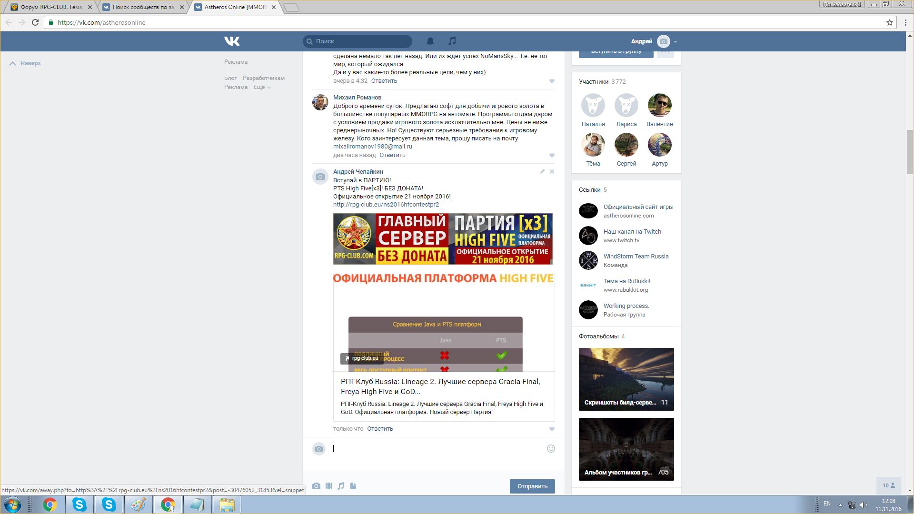Attach a document using the file icon
The image size is (914, 514).
(353, 486)
